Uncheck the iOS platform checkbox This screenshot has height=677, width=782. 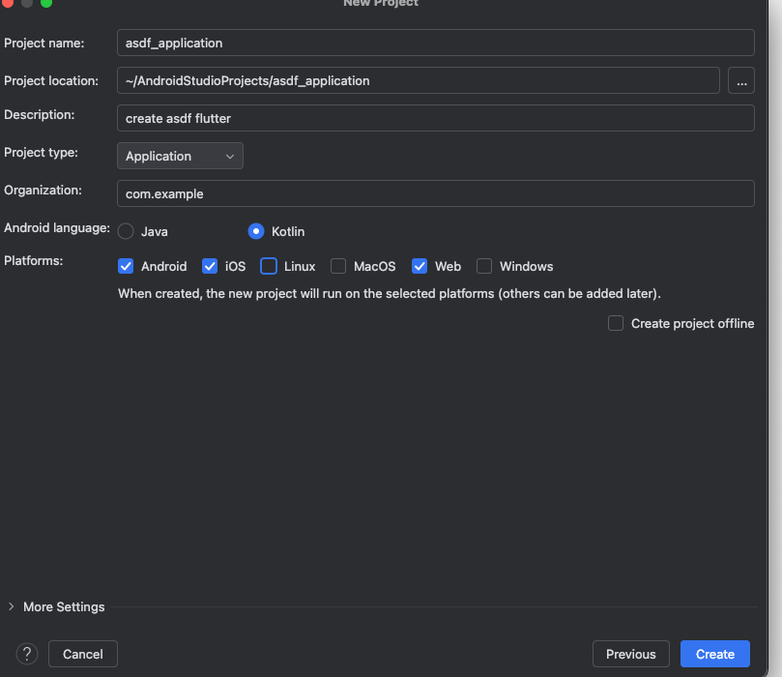tap(210, 266)
